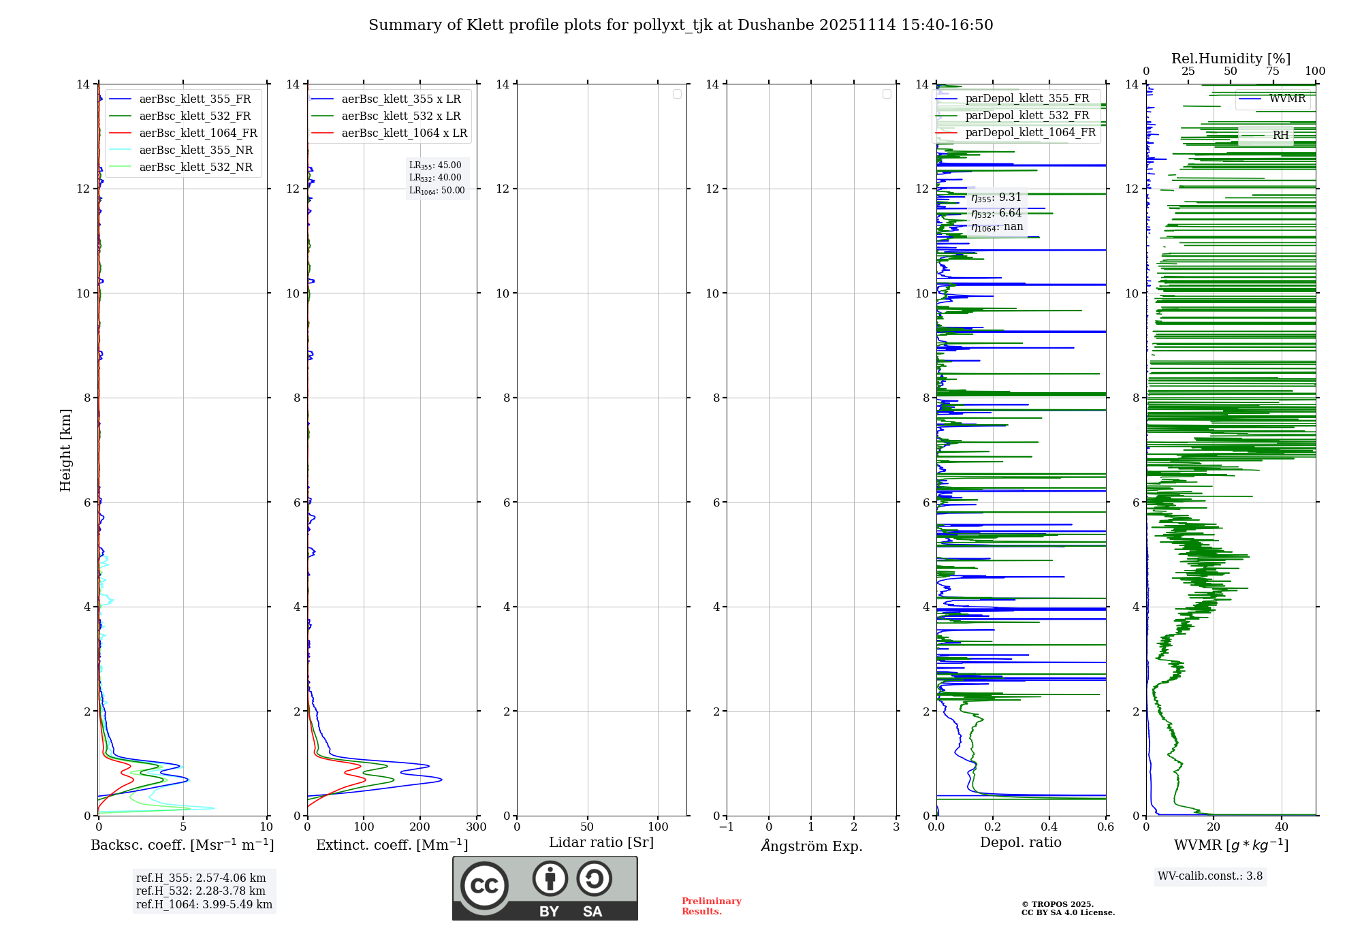Click the attribution person icon in license badge
The height and width of the screenshot is (926, 1362).
(x=550, y=878)
